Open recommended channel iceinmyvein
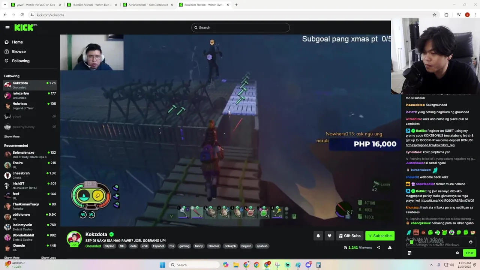480x270 pixels. (x=30, y=227)
